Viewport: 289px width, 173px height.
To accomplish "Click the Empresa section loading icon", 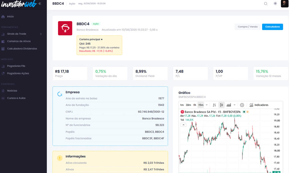I will coord(60,94).
